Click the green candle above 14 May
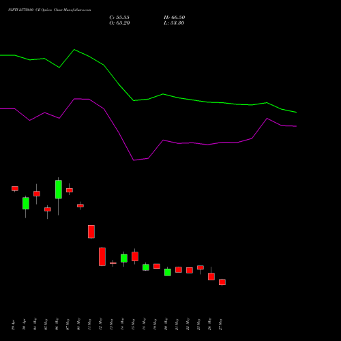Viewport: 341px width, 341px height. (x=124, y=258)
